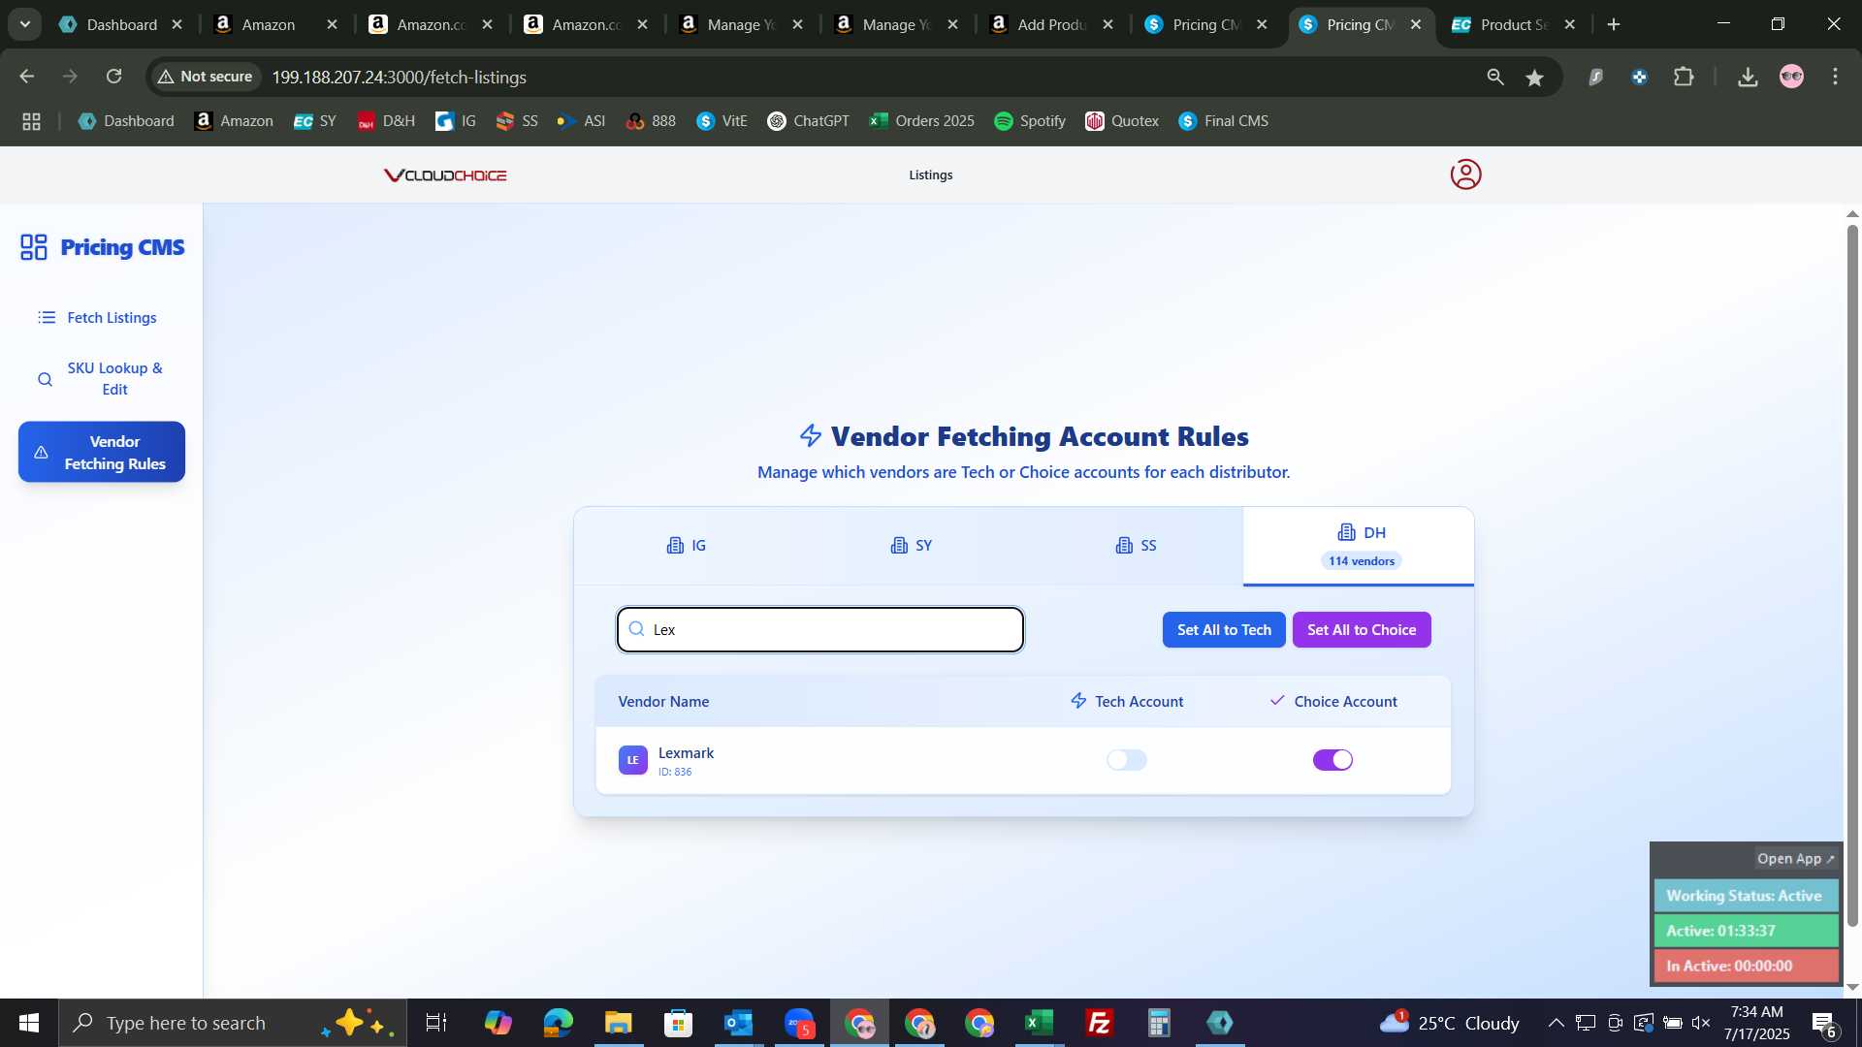The width and height of the screenshot is (1862, 1047).
Task: Open the Extensions puzzle icon
Action: point(1685,77)
